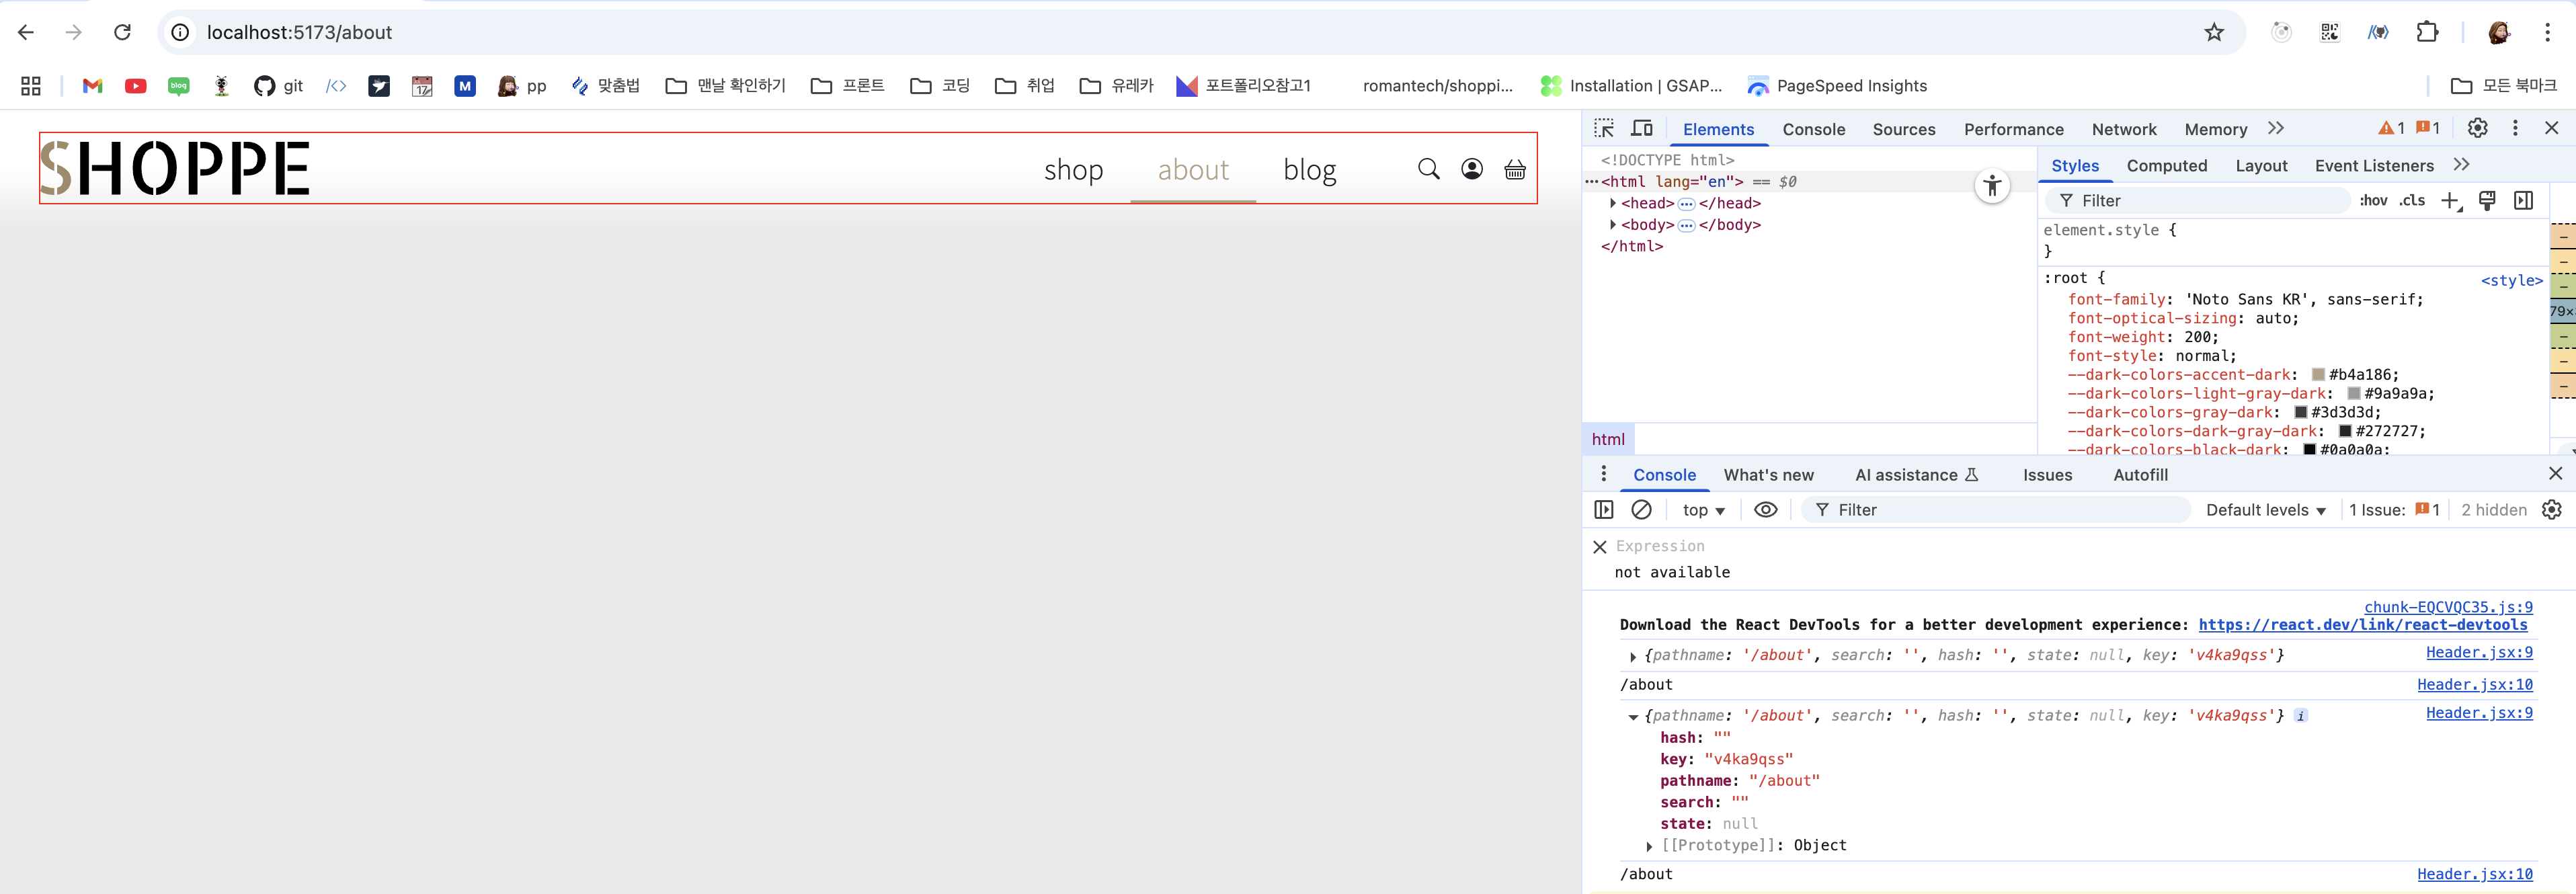Open the Chrome extensions puzzle icon
The width and height of the screenshot is (2576, 894).
coord(2427,32)
